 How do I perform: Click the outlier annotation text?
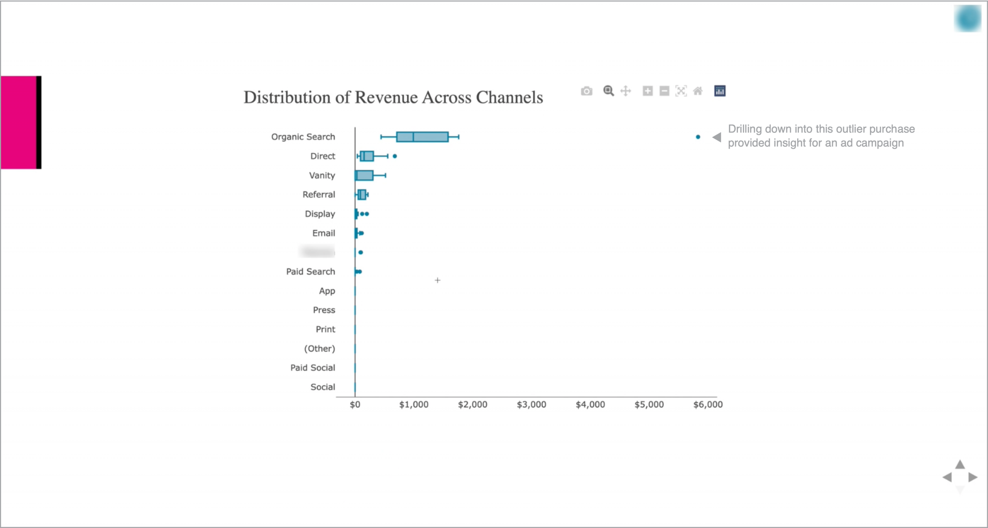(x=821, y=136)
